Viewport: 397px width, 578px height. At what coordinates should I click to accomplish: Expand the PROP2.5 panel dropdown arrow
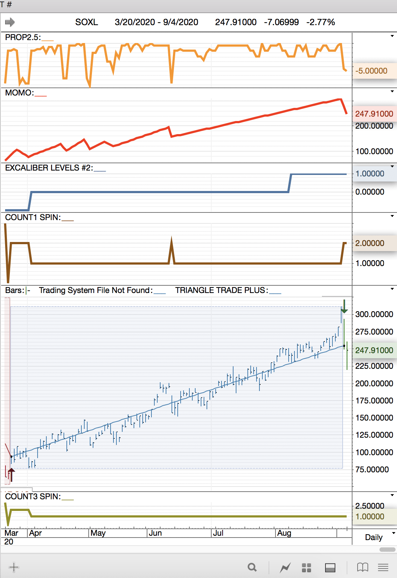(x=392, y=36)
